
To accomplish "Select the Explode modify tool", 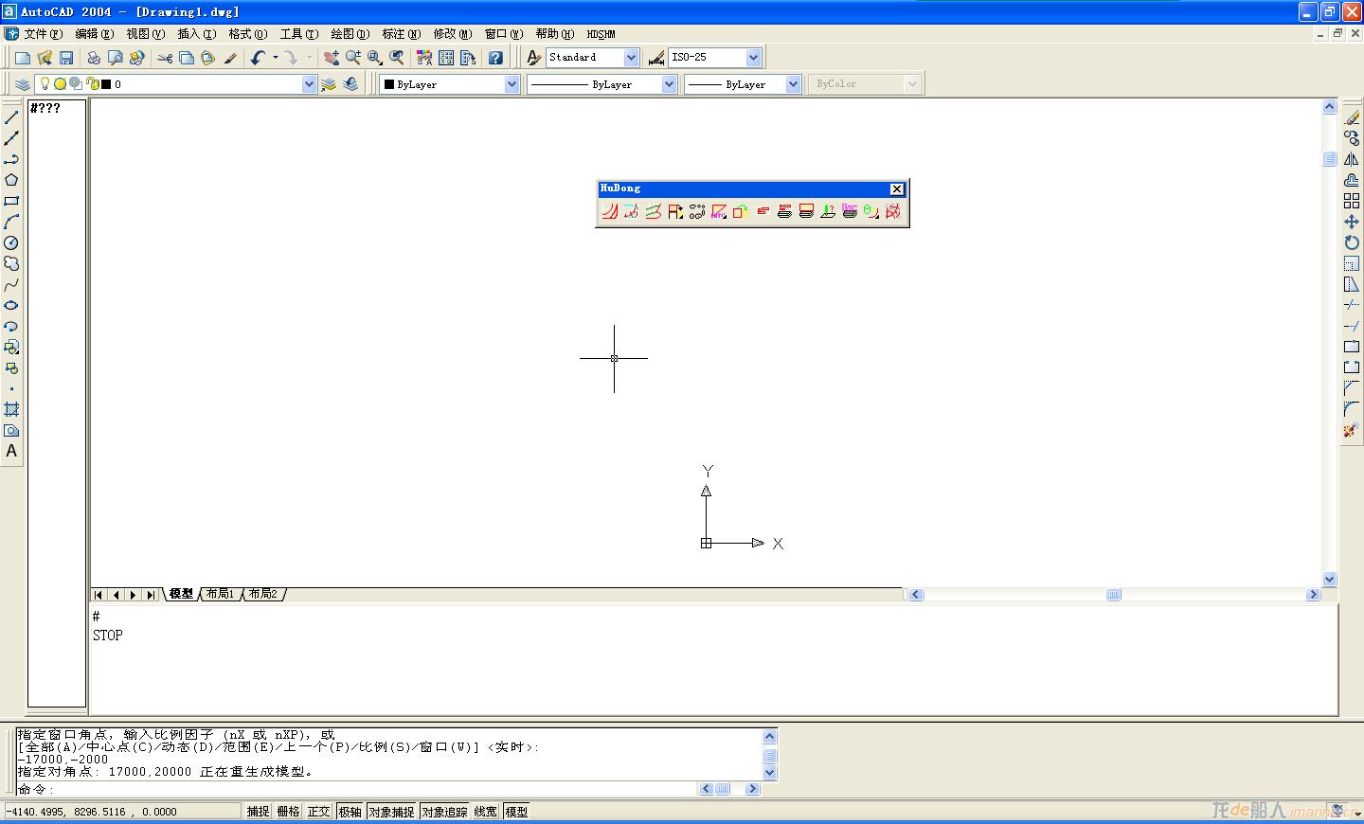I will click(1352, 430).
